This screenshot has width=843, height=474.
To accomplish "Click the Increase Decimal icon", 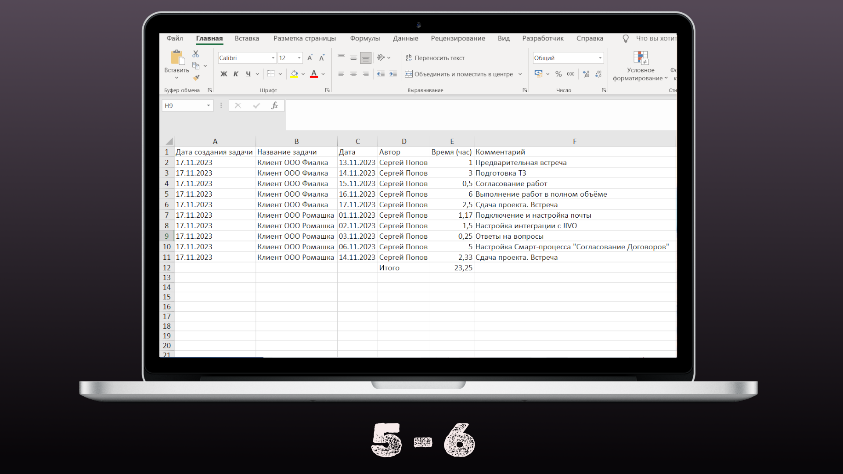I will click(586, 74).
